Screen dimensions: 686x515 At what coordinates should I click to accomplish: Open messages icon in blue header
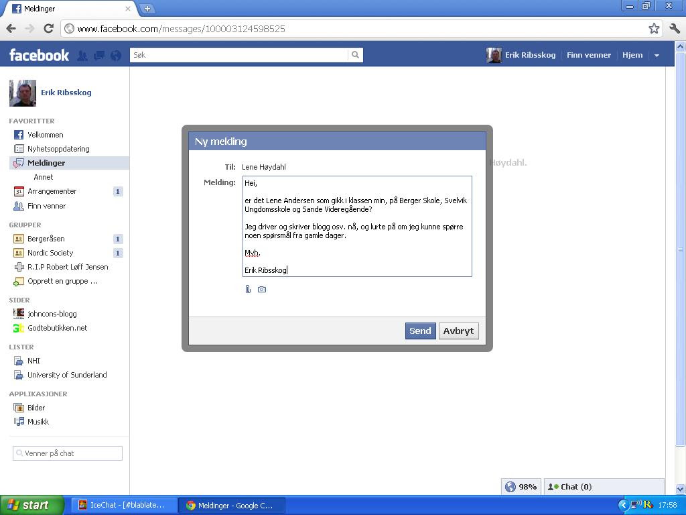(99, 55)
